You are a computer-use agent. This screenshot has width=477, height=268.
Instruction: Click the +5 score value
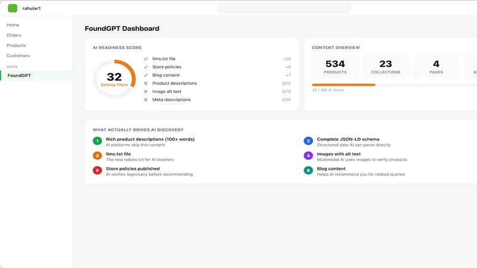click(x=288, y=67)
